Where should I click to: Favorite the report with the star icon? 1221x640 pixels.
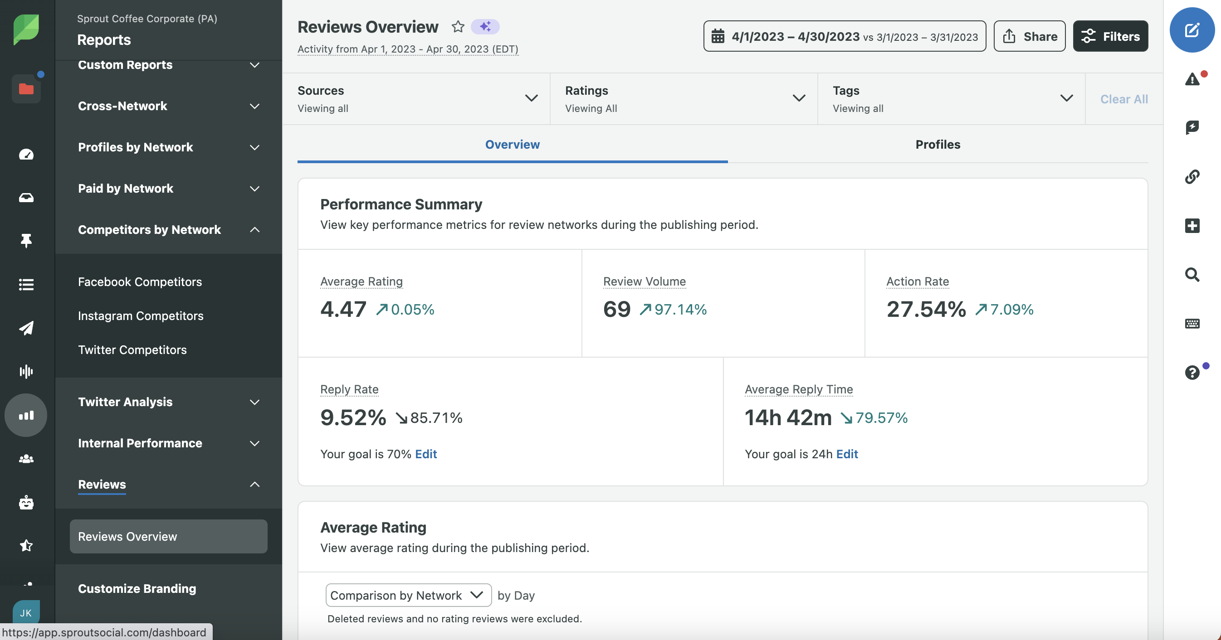tap(457, 27)
